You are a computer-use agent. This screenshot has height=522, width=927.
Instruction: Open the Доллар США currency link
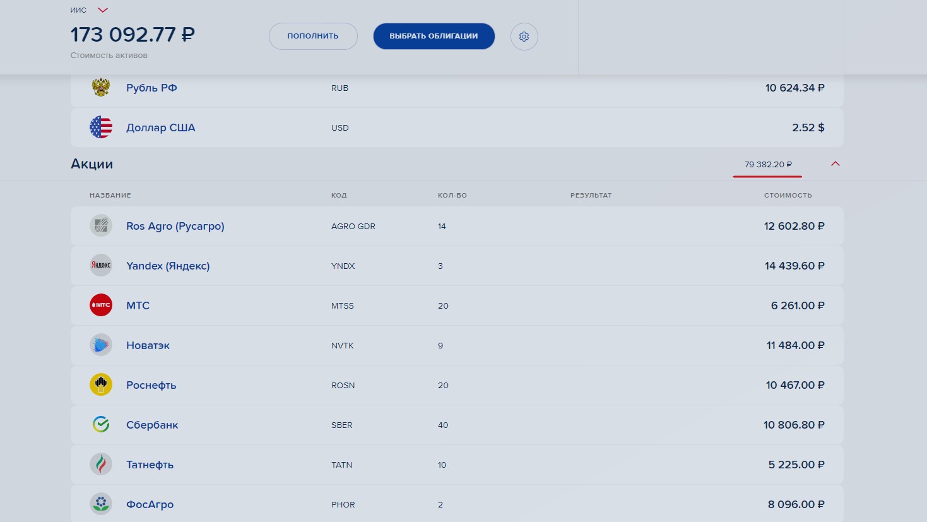[x=160, y=128]
